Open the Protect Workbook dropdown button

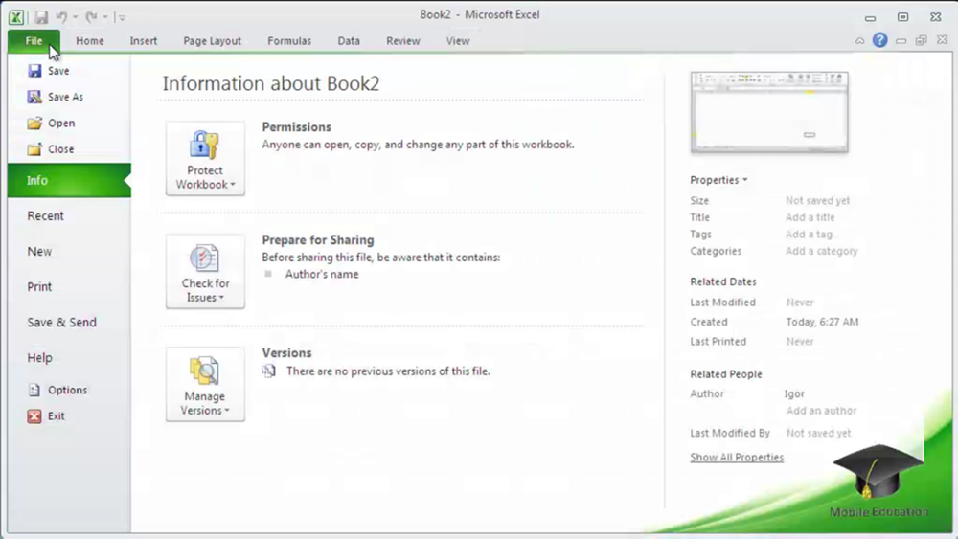point(205,159)
